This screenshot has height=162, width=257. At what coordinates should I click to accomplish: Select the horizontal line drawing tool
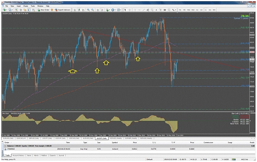pyautogui.click(x=139, y=10)
